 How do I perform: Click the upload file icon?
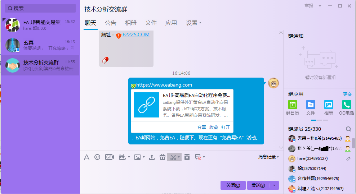(x=152, y=157)
